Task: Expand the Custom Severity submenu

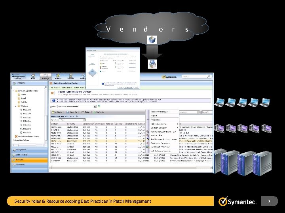Action: [164, 128]
